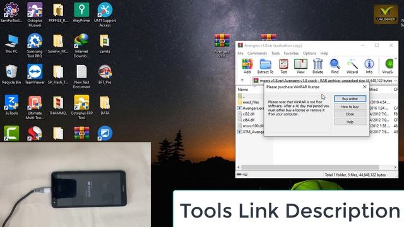Click the Extract To toolbar icon
The image size is (404, 227).
point(265,66)
